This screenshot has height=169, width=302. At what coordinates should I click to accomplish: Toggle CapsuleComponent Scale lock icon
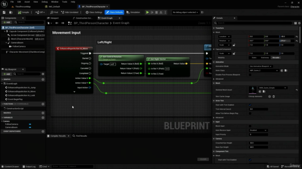(x=234, y=54)
